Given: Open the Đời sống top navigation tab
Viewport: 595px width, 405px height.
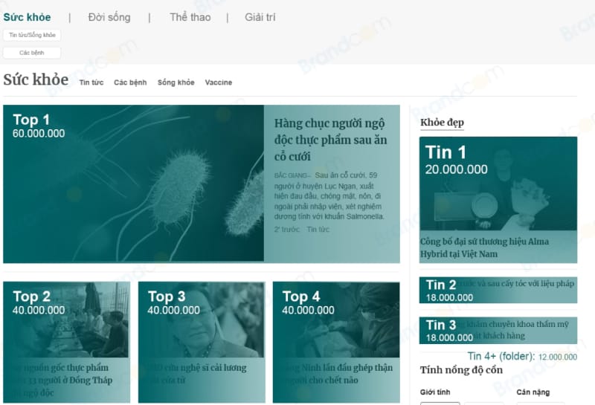Looking at the screenshot, I should click(x=109, y=17).
